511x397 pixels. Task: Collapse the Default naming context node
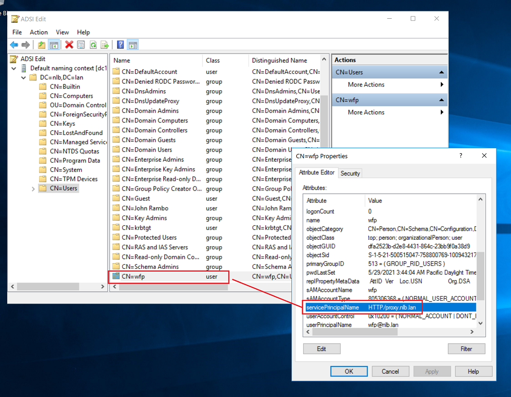pyautogui.click(x=14, y=68)
